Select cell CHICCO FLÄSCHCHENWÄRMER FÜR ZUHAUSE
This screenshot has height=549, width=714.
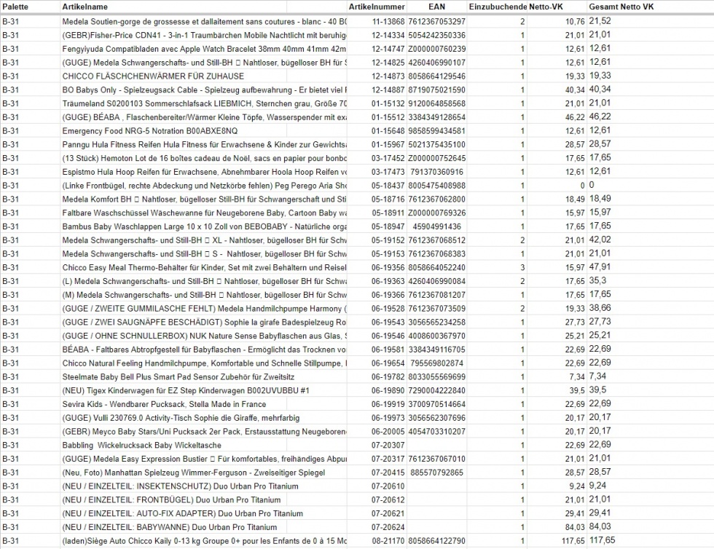[x=153, y=76]
